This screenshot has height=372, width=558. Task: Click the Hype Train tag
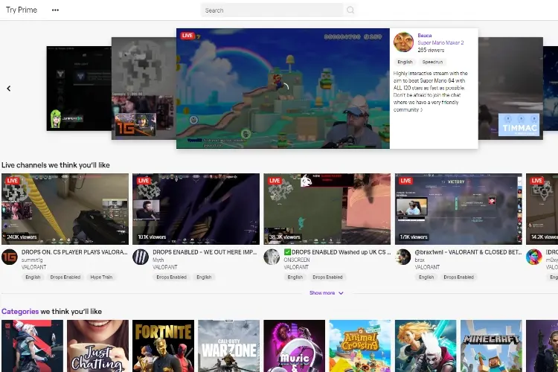tap(101, 277)
